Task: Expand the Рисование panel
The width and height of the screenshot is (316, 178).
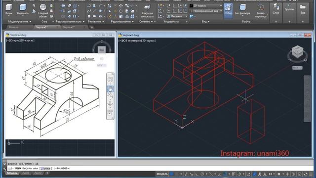Action: coord(96,21)
